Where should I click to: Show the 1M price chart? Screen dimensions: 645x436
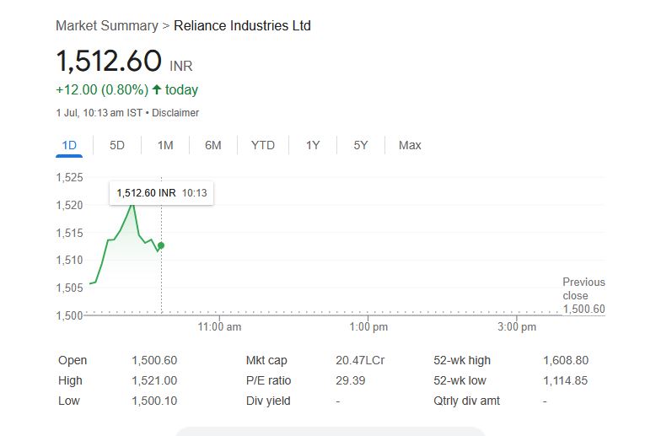pyautogui.click(x=165, y=145)
